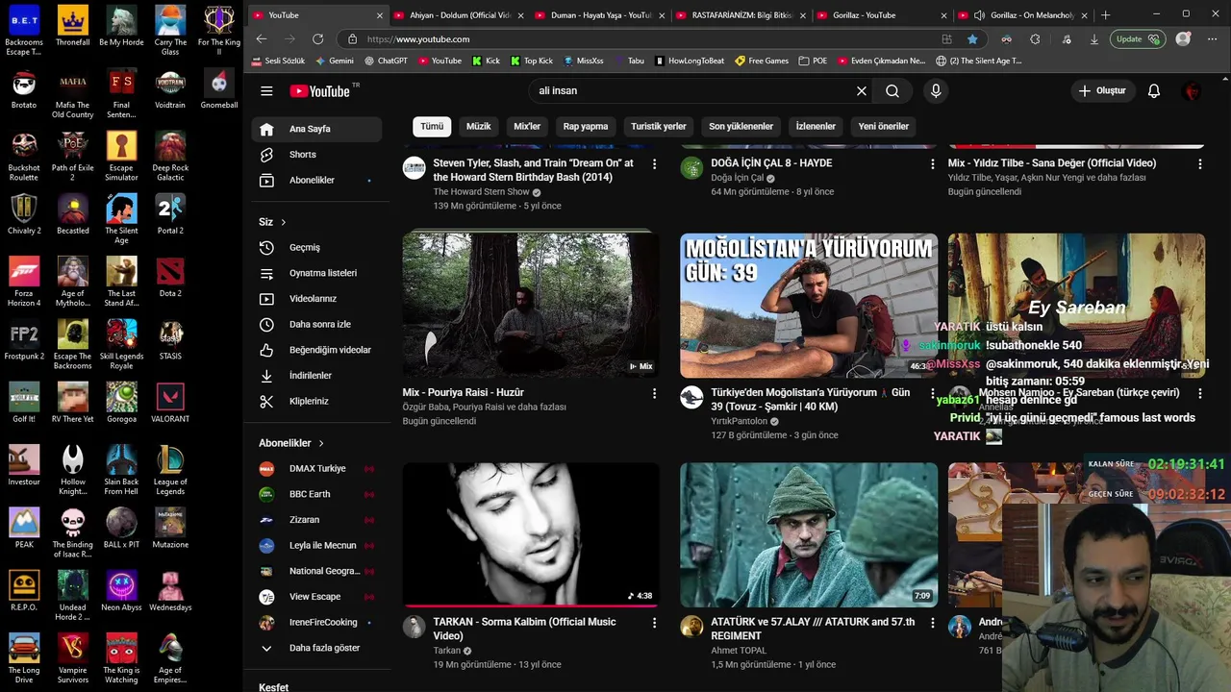Open the notifications bell
This screenshot has width=1231, height=692.
1154,90
